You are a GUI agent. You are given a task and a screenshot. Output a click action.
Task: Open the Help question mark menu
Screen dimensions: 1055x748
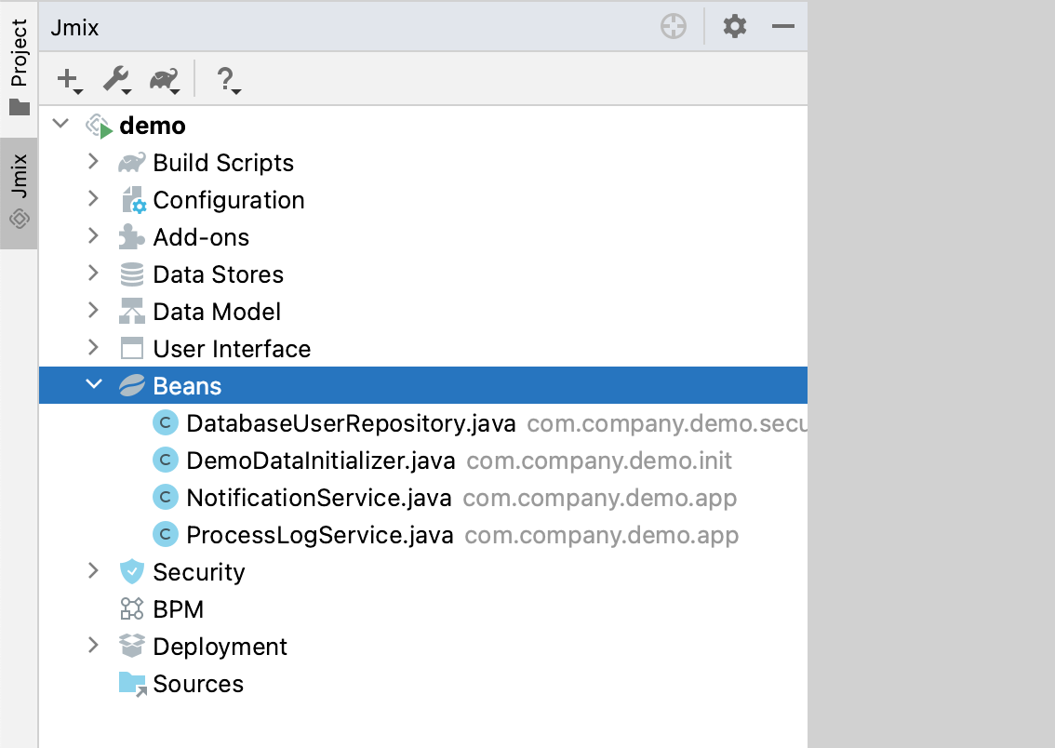[x=227, y=79]
